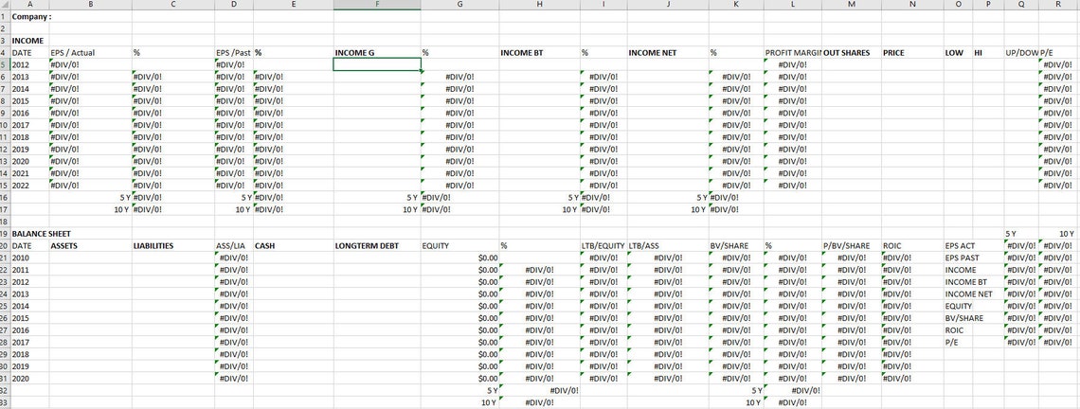This screenshot has height=409, width=1080.
Task: Select column L header
Action: (x=792, y=5)
